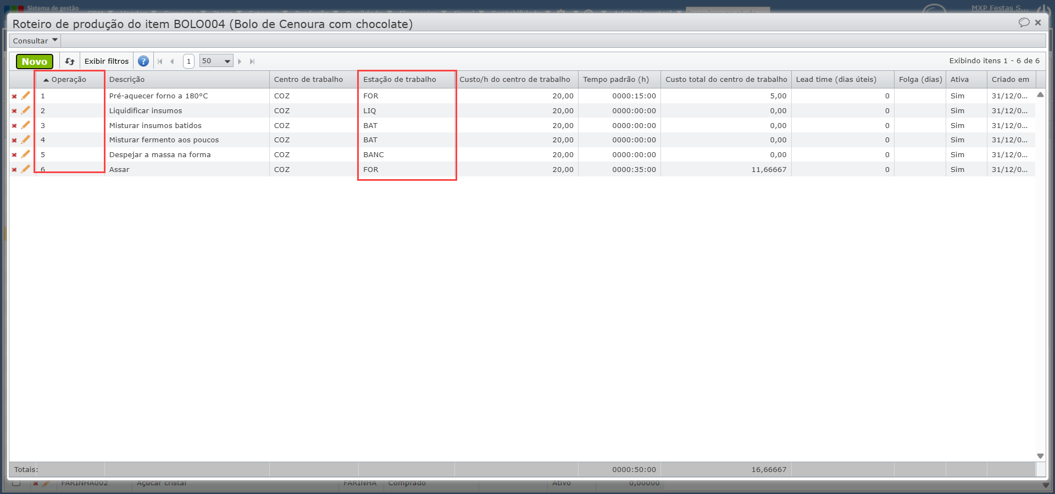Sort by Custo total do centro de trabalho
Screen dimensions: 1055x494
point(726,80)
